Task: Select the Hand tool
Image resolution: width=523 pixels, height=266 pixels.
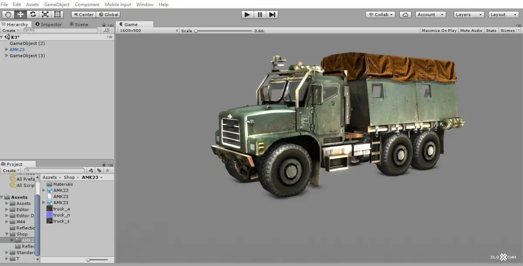Action: (x=8, y=14)
